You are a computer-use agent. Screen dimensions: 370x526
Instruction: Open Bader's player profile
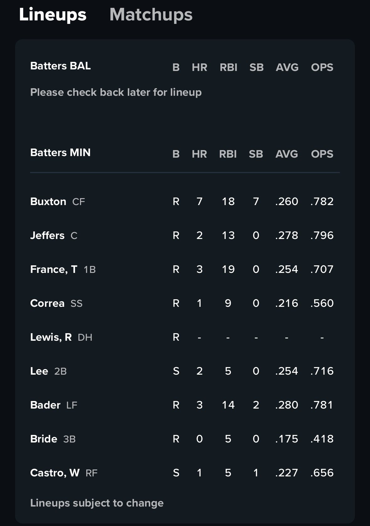click(45, 405)
